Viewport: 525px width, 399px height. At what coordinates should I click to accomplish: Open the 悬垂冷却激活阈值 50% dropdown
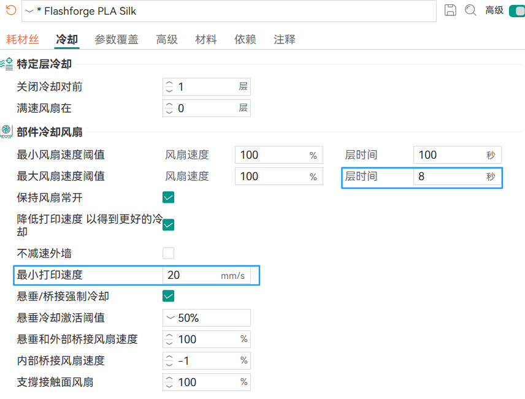(x=207, y=317)
